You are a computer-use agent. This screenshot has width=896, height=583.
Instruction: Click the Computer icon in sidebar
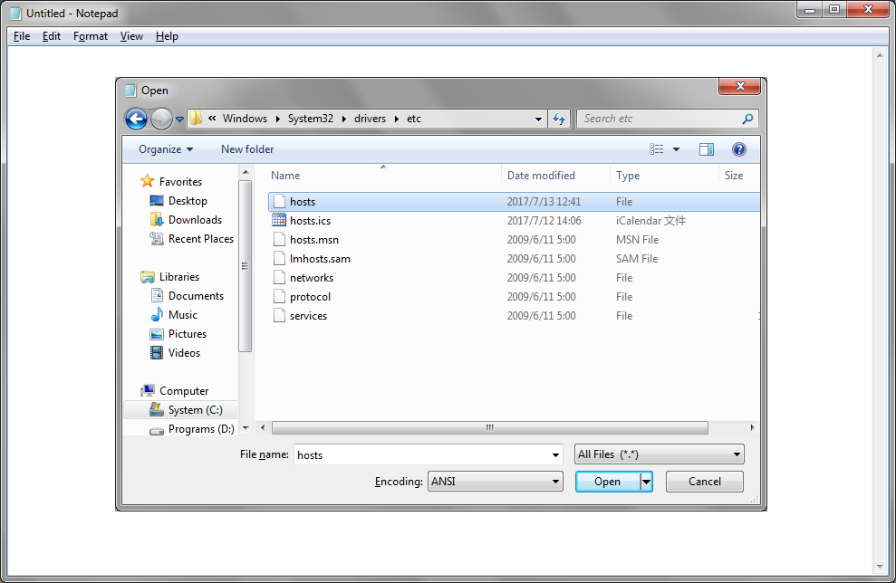148,390
